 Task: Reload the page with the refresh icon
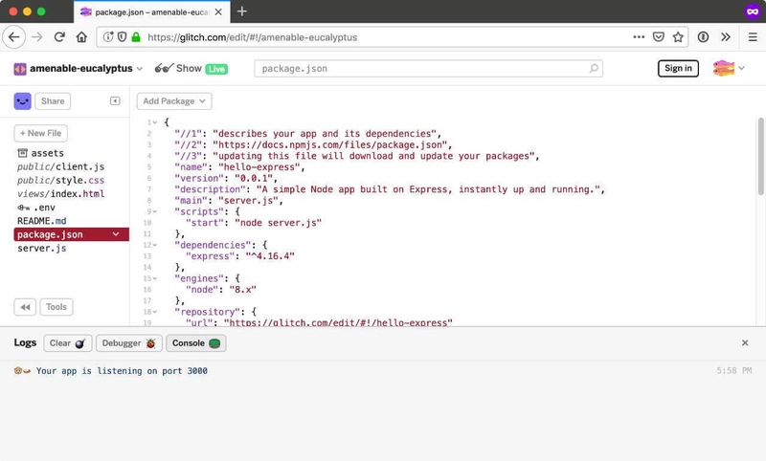click(x=59, y=37)
